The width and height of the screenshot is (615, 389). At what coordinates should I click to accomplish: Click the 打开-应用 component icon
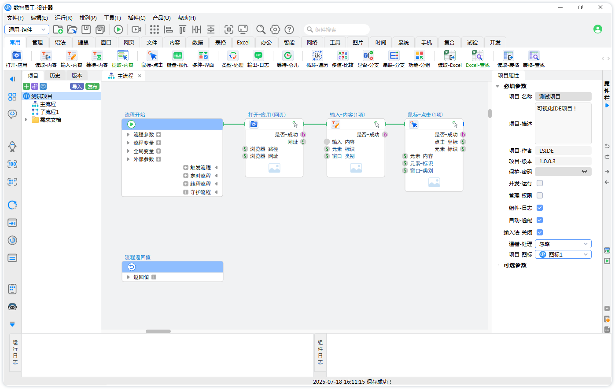tap(16, 56)
